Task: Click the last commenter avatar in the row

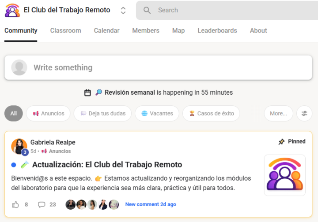Action: pos(114,204)
